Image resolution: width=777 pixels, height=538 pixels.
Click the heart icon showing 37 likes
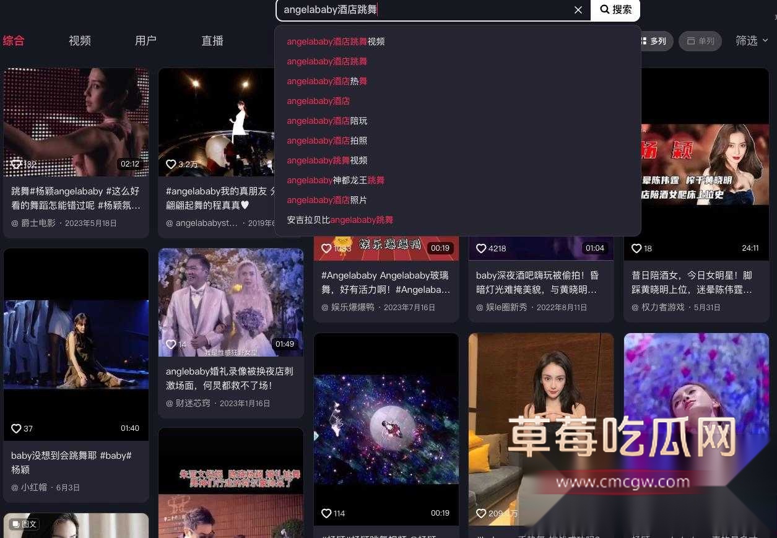(17, 428)
